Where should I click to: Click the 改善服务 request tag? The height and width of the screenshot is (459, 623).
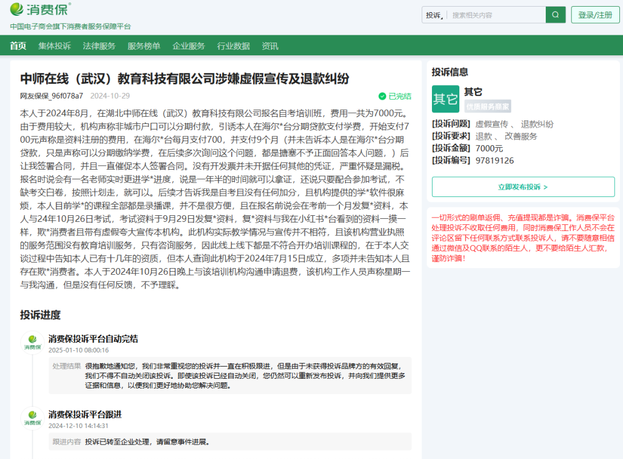[521, 136]
